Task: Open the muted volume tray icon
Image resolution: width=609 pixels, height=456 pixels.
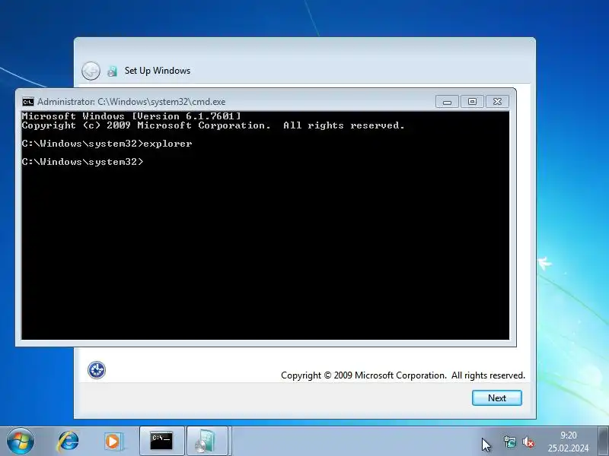Action: 528,442
